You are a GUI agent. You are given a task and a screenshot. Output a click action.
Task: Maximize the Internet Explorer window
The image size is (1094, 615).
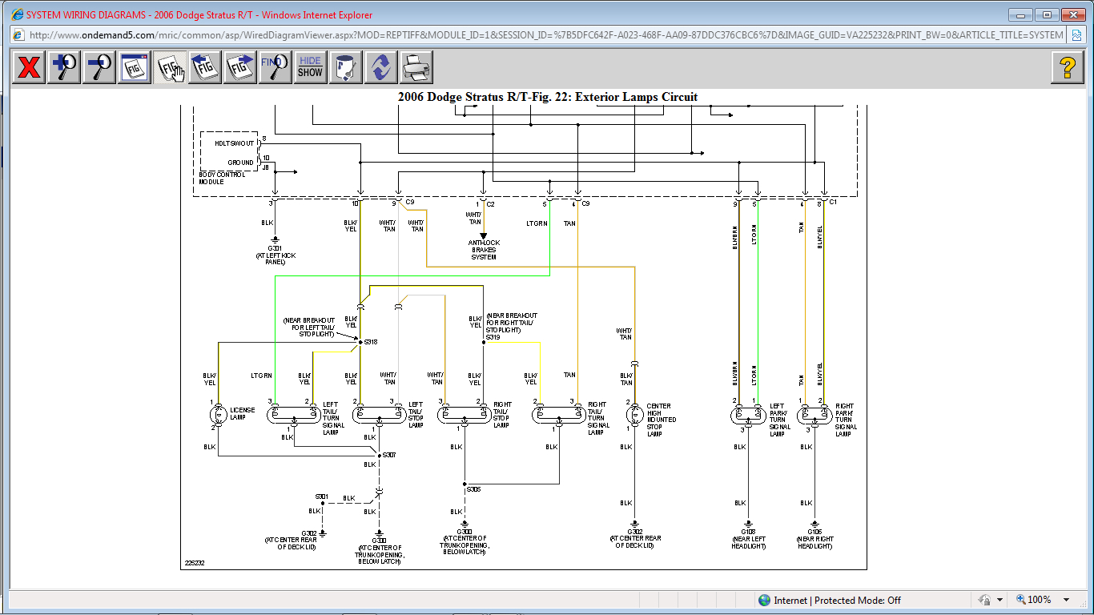click(x=1047, y=14)
